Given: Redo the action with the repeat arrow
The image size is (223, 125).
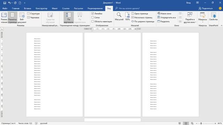Looking at the screenshot, I should point(15,3).
